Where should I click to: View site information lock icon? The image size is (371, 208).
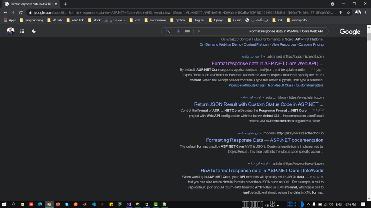click(30, 12)
